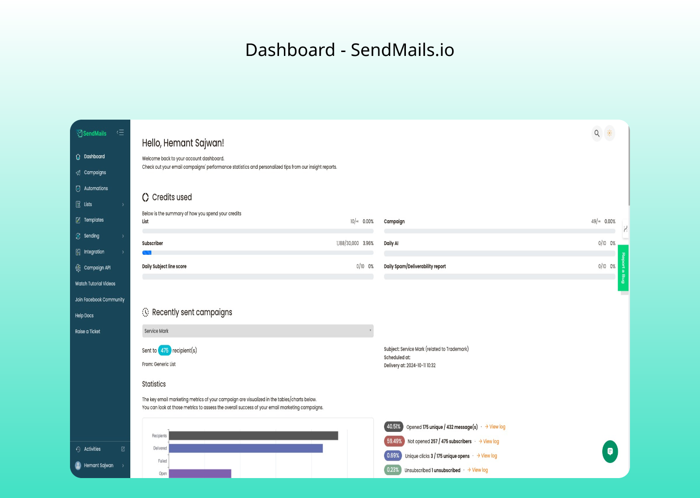700x498 pixels.
Task: Click the page vertical scrollbar
Action: [x=629, y=165]
